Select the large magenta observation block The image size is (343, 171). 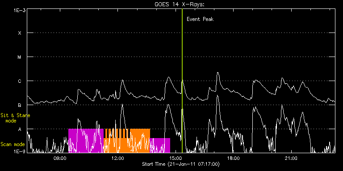coord(86,141)
